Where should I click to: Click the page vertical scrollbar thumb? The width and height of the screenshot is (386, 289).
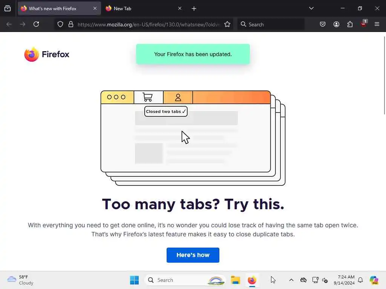pyautogui.click(x=384, y=75)
